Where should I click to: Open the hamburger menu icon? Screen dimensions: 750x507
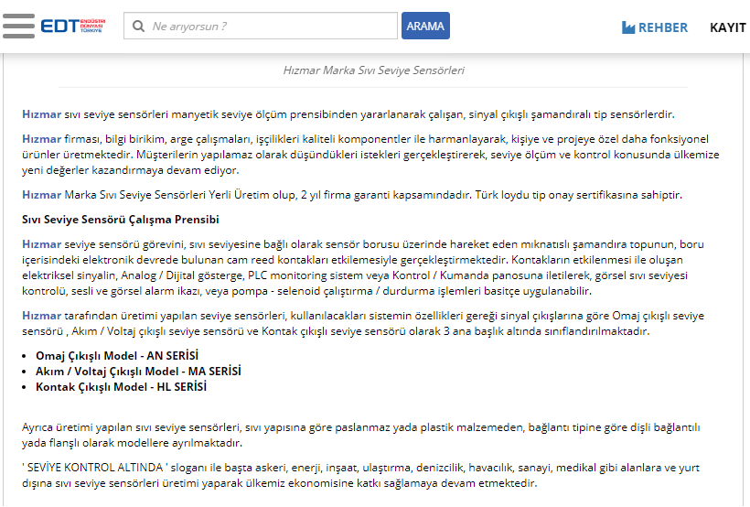point(18,26)
